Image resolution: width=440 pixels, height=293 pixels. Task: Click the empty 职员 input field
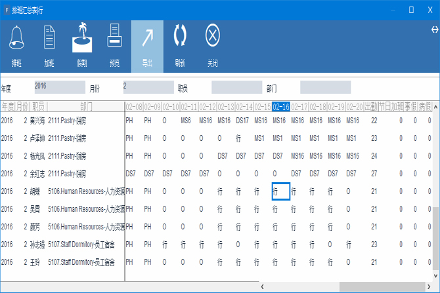pos(236,87)
